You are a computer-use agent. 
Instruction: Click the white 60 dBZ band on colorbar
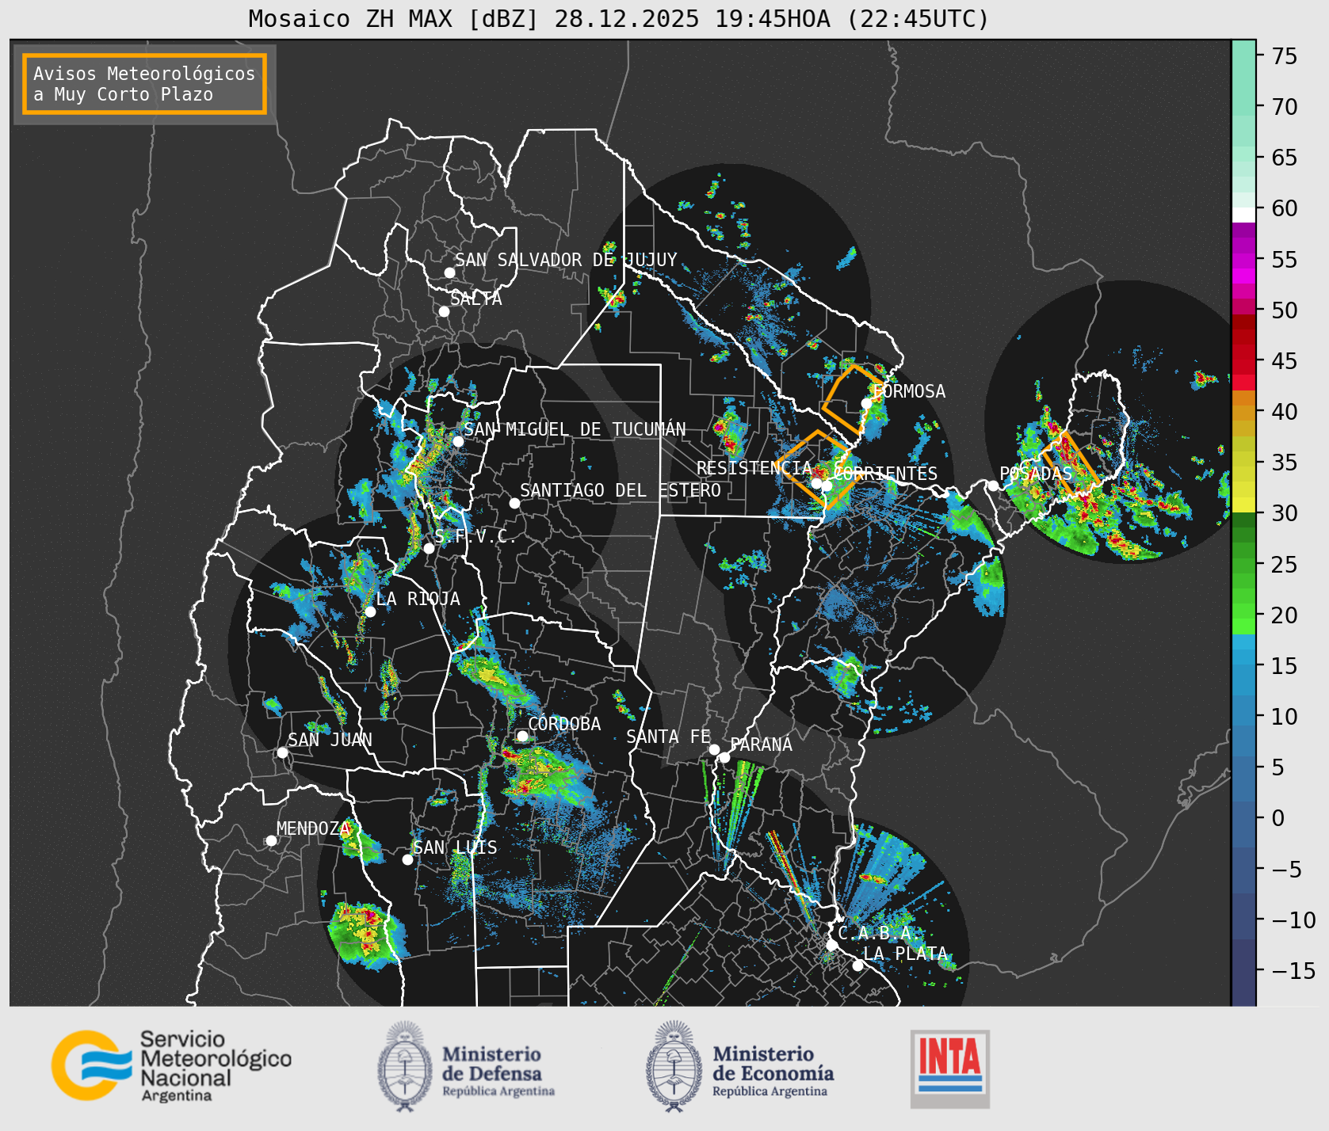click(1243, 215)
